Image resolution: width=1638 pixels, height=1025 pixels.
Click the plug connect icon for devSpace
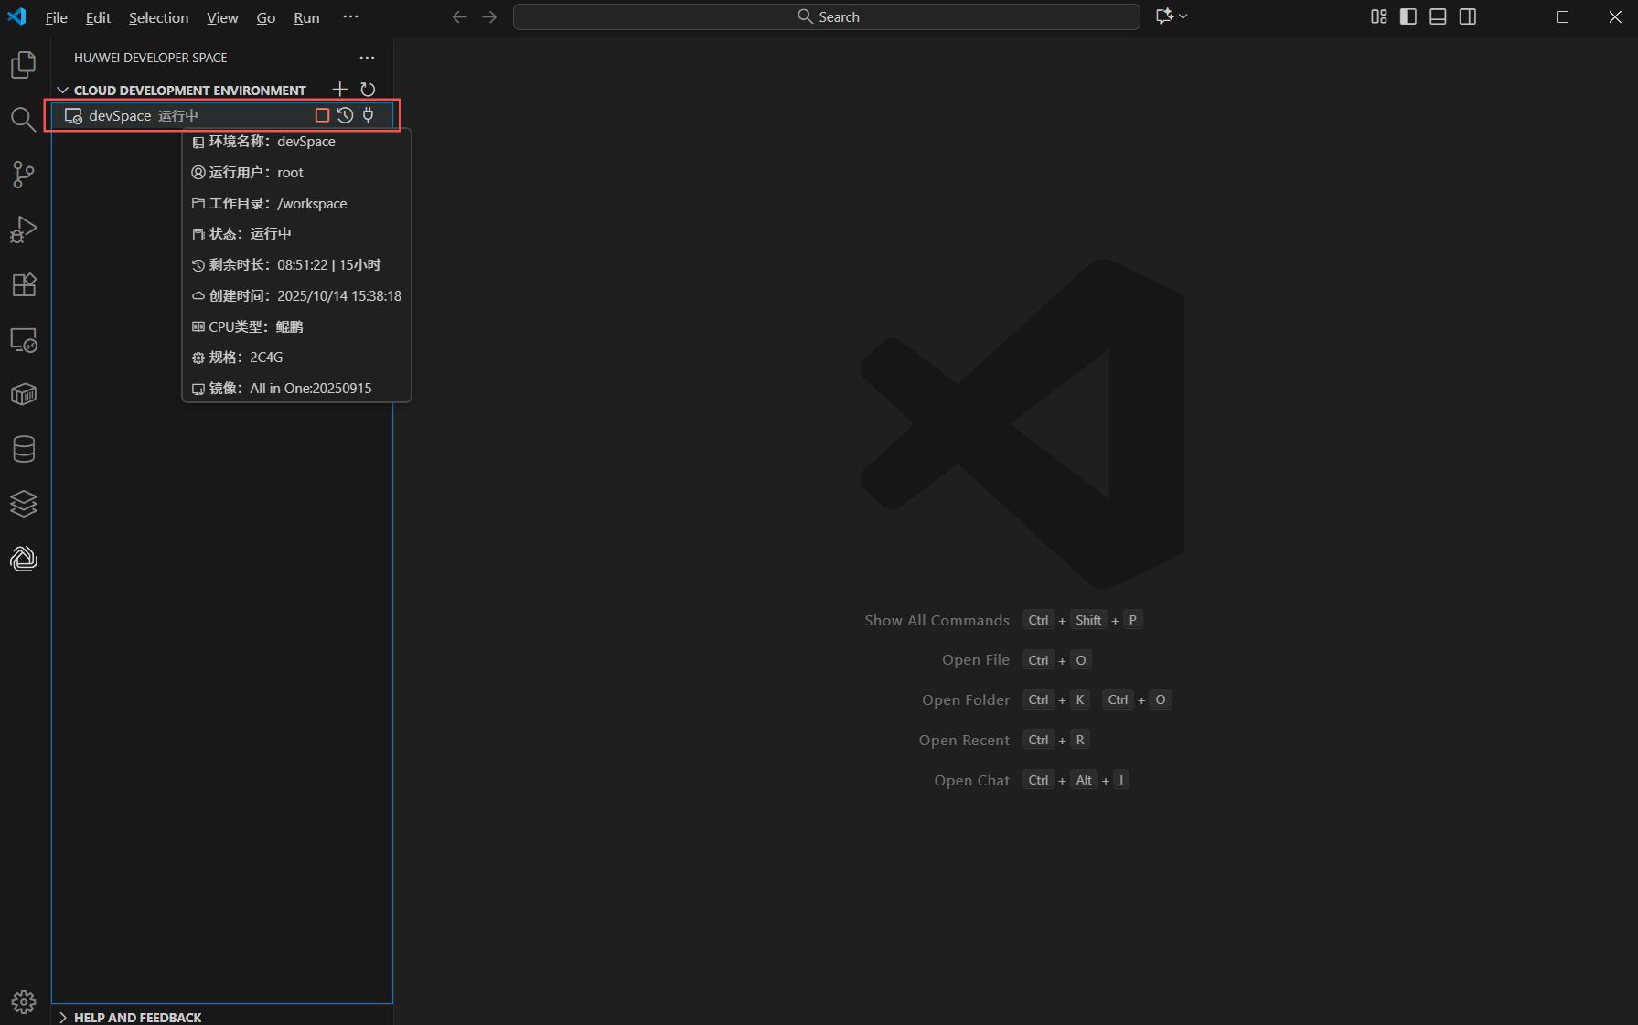[369, 115]
